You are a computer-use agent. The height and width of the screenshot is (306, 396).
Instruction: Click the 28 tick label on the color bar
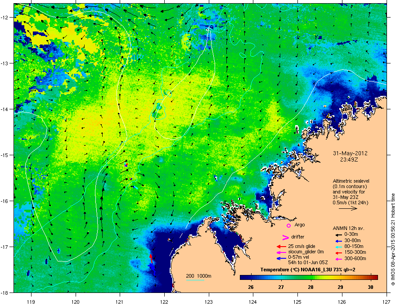(310, 287)
